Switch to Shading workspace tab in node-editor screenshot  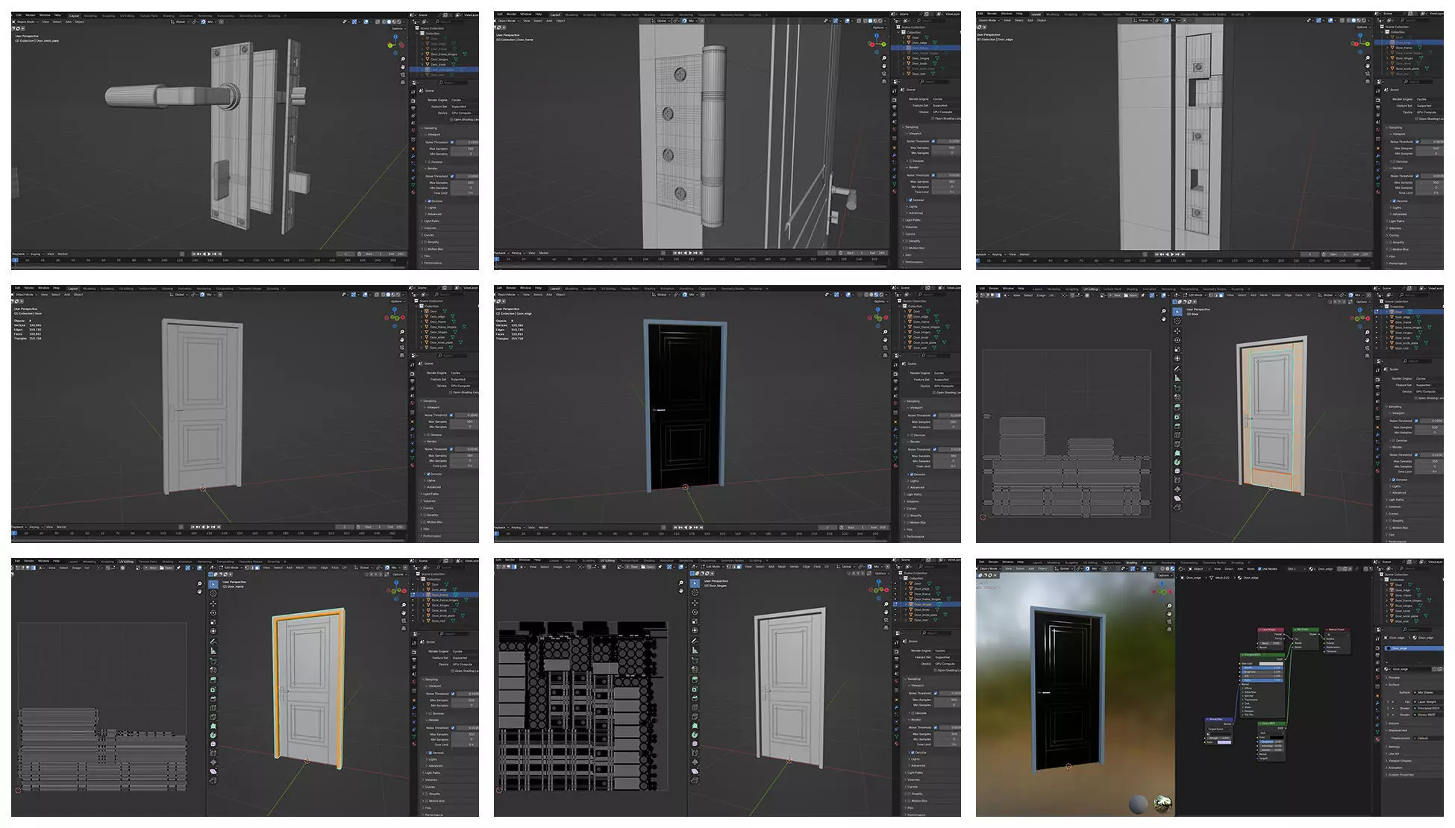[1131, 562]
